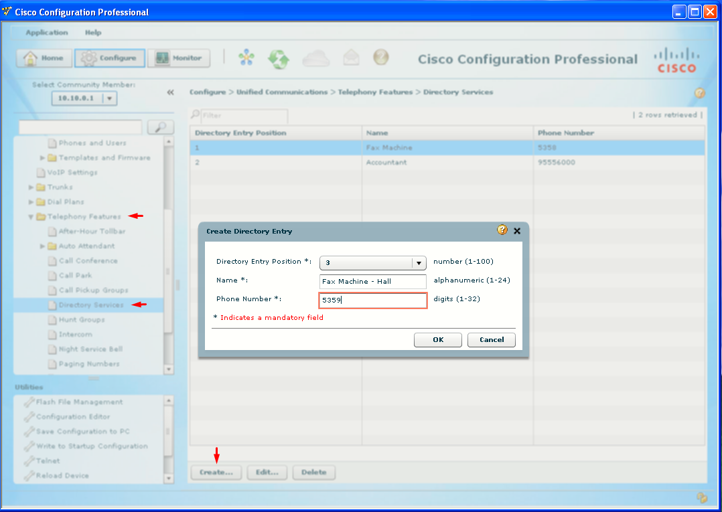Screen dimensions: 722x512
Task: Click the left pane search text box
Action: coord(80,127)
